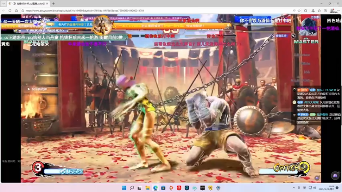
Task: Switch input method via 英 indicator
Action: [304, 188]
